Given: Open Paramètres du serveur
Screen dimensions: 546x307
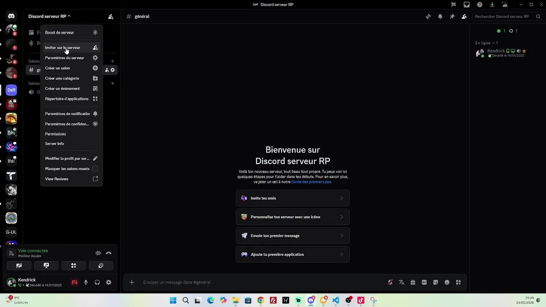Looking at the screenshot, I should click(x=72, y=58).
